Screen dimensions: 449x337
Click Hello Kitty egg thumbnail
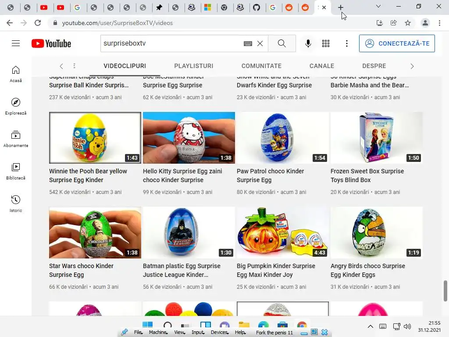pyautogui.click(x=189, y=138)
